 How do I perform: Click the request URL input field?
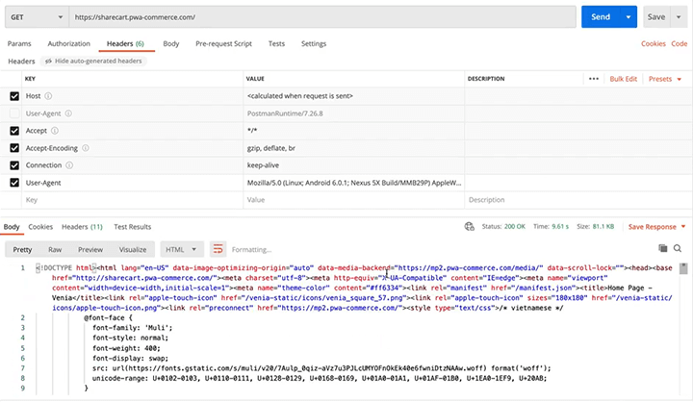pos(322,16)
